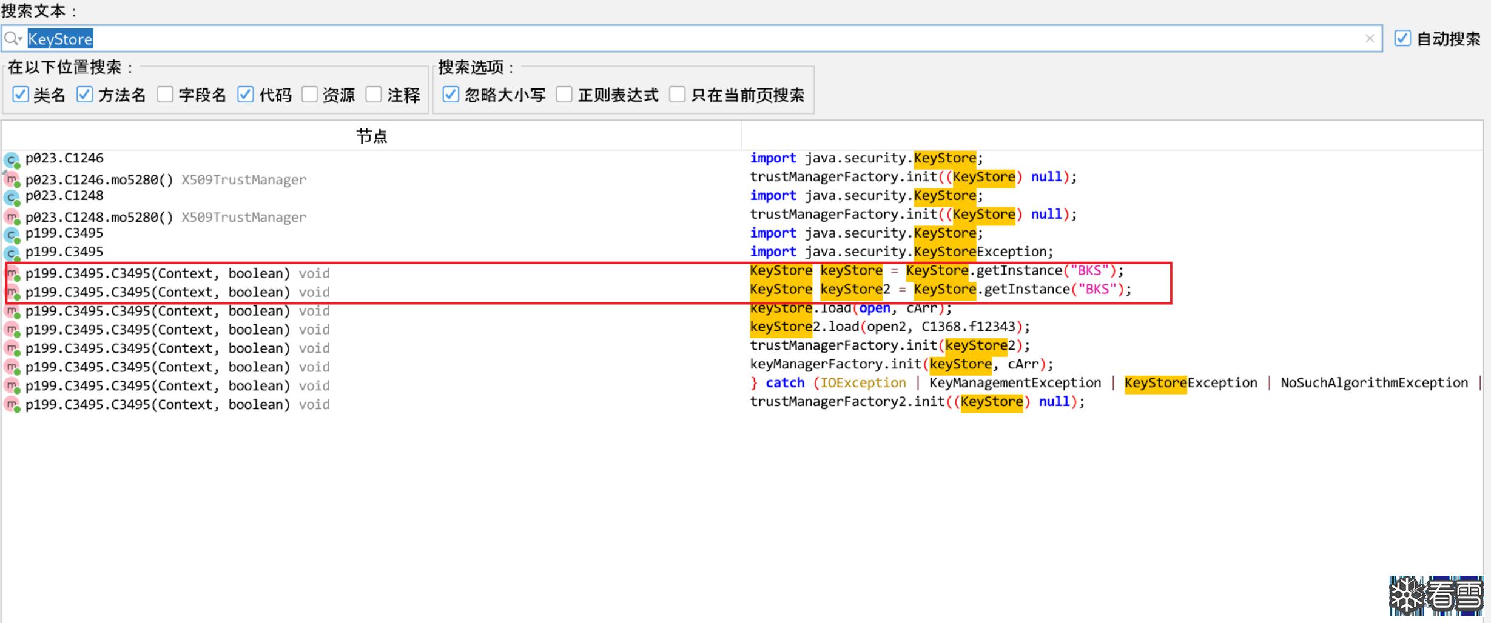
Task: Clear the search text with the X icon
Action: tap(1370, 39)
